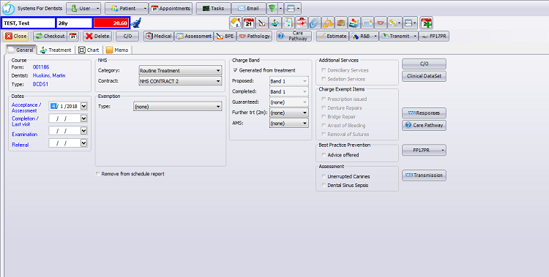This screenshot has height=277, width=549.
Task: Click the red 20.60 balance field
Action: click(x=111, y=23)
